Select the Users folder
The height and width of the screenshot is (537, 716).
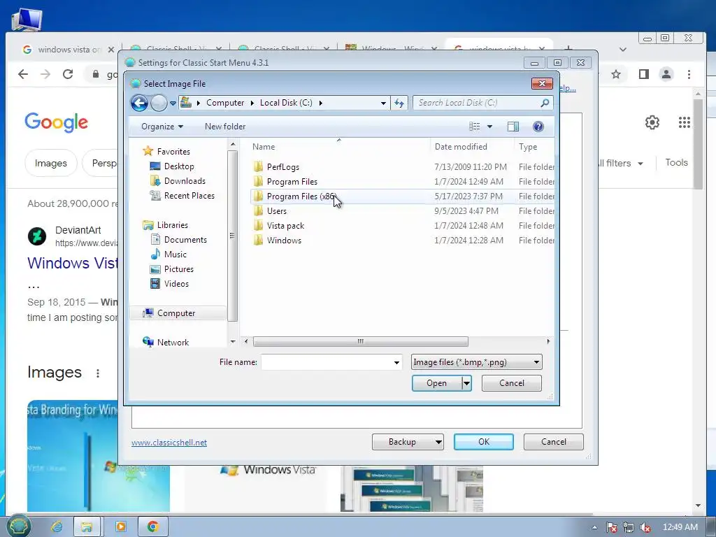(276, 211)
